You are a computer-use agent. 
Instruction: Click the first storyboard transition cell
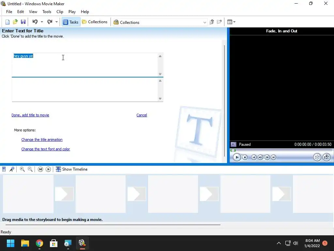pyautogui.click(x=64, y=194)
